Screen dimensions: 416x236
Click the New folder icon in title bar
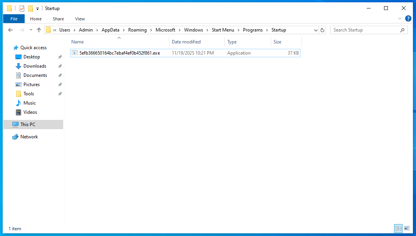pyautogui.click(x=30, y=8)
